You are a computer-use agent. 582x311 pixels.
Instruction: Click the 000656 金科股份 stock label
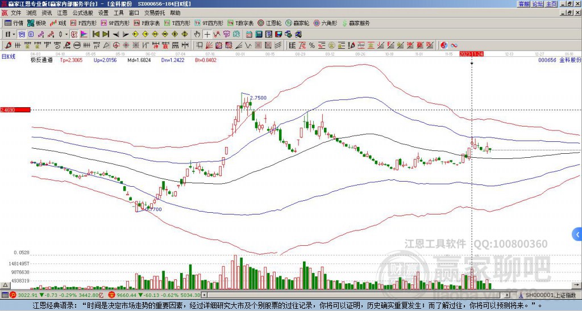560,60
